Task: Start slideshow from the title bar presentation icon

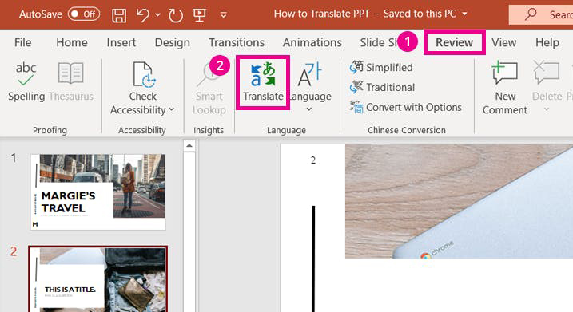Action: tap(200, 15)
